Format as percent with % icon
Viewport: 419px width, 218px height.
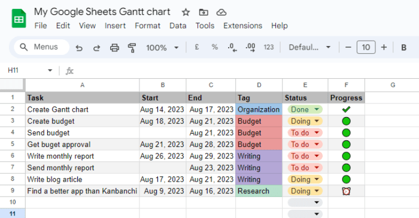click(214, 47)
